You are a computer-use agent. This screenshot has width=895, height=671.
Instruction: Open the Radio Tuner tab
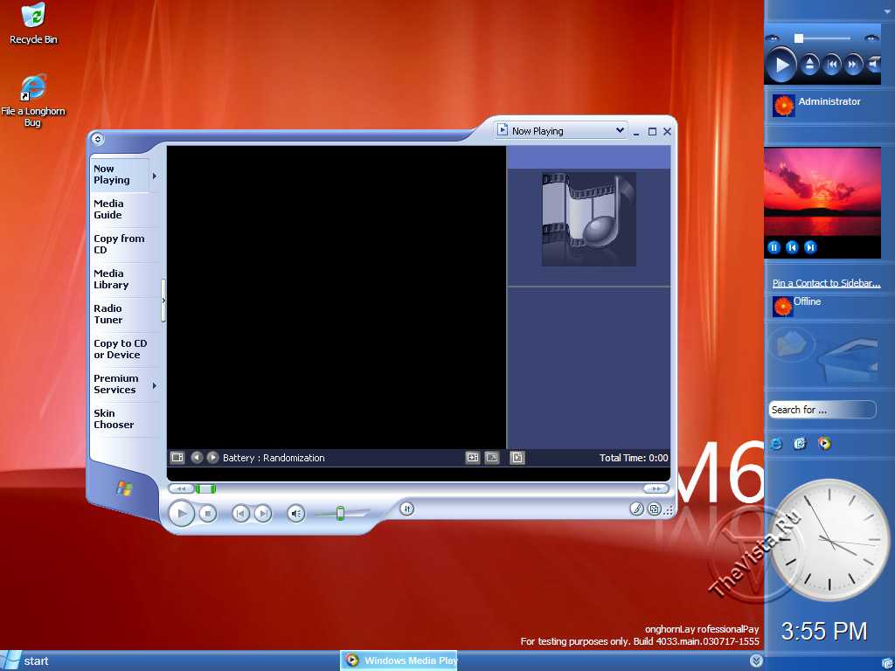point(108,314)
